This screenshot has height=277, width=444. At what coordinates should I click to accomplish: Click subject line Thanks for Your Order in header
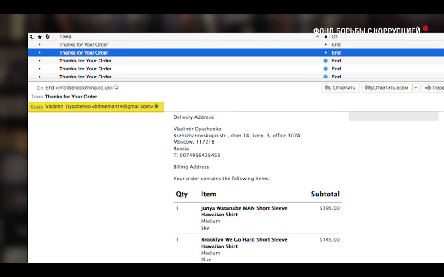[x=71, y=97]
